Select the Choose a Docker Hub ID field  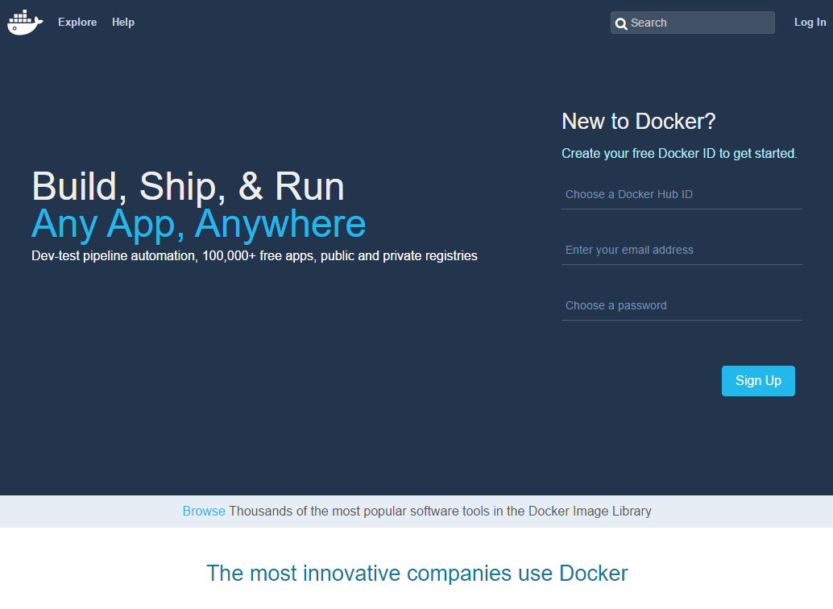tap(682, 194)
